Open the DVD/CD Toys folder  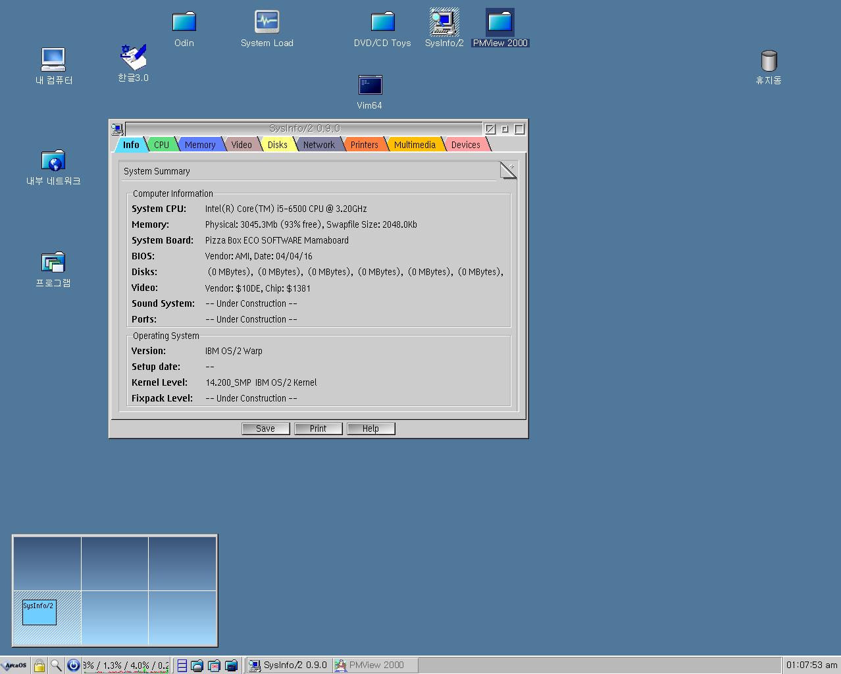pyautogui.click(x=382, y=22)
